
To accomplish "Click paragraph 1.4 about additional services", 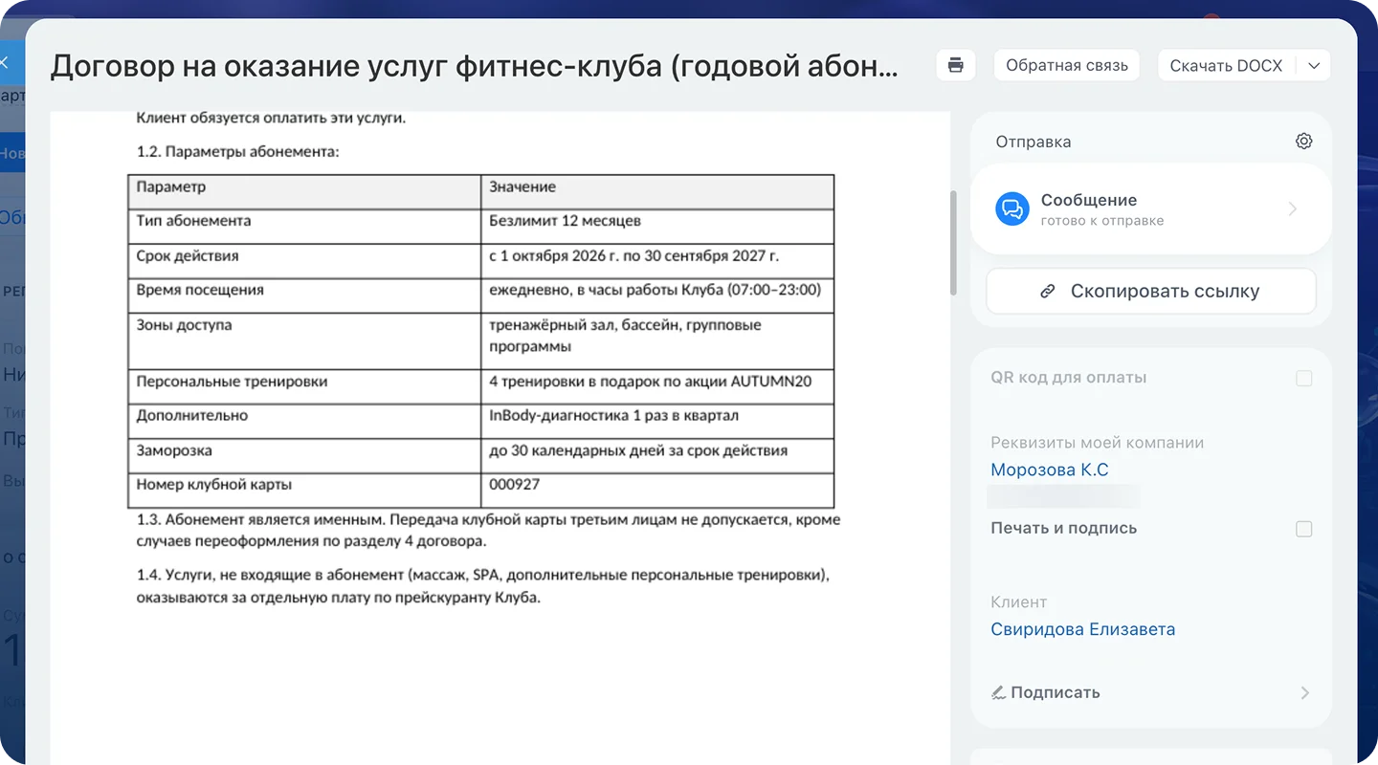I will point(482,586).
